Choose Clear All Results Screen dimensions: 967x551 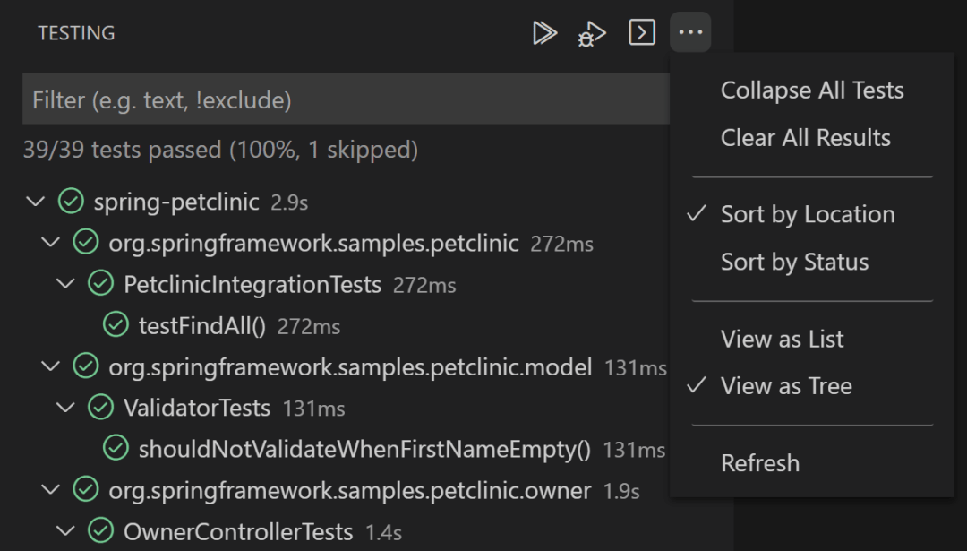pos(805,137)
